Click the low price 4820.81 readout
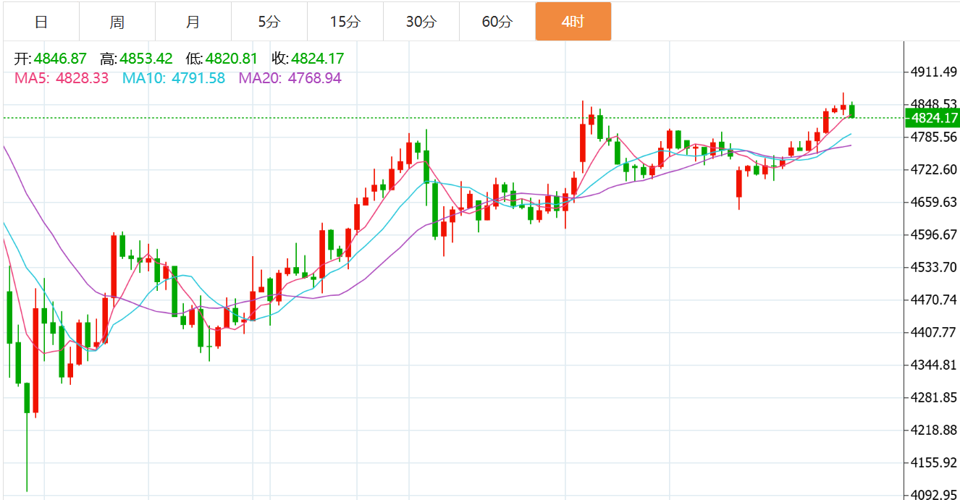Screen dimensions: 960x500 point(232,59)
